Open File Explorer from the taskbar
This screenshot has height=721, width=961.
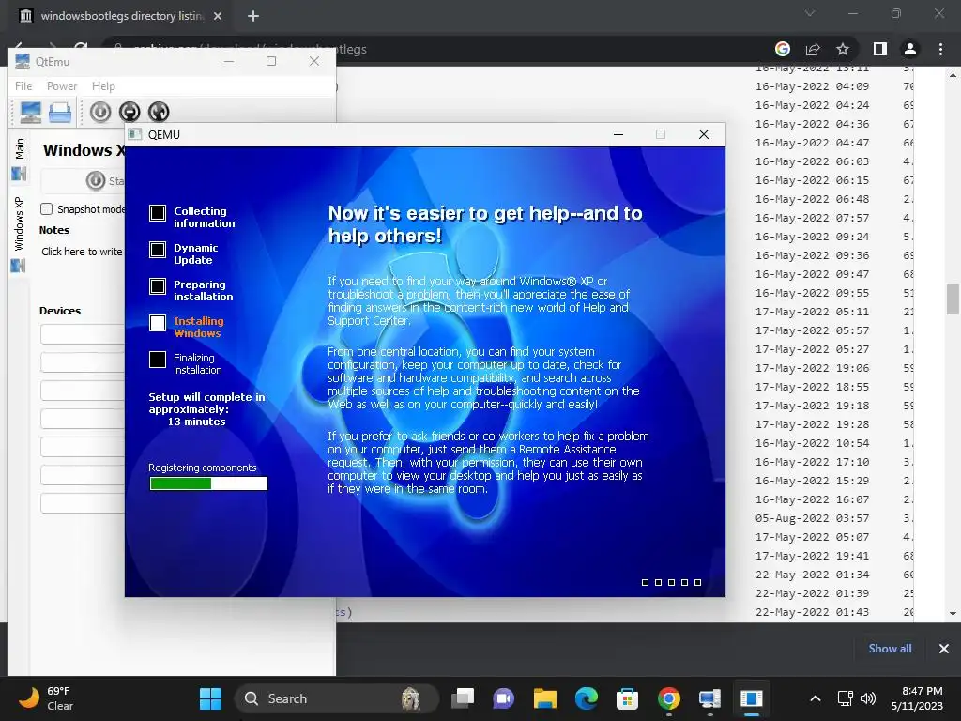coord(545,698)
